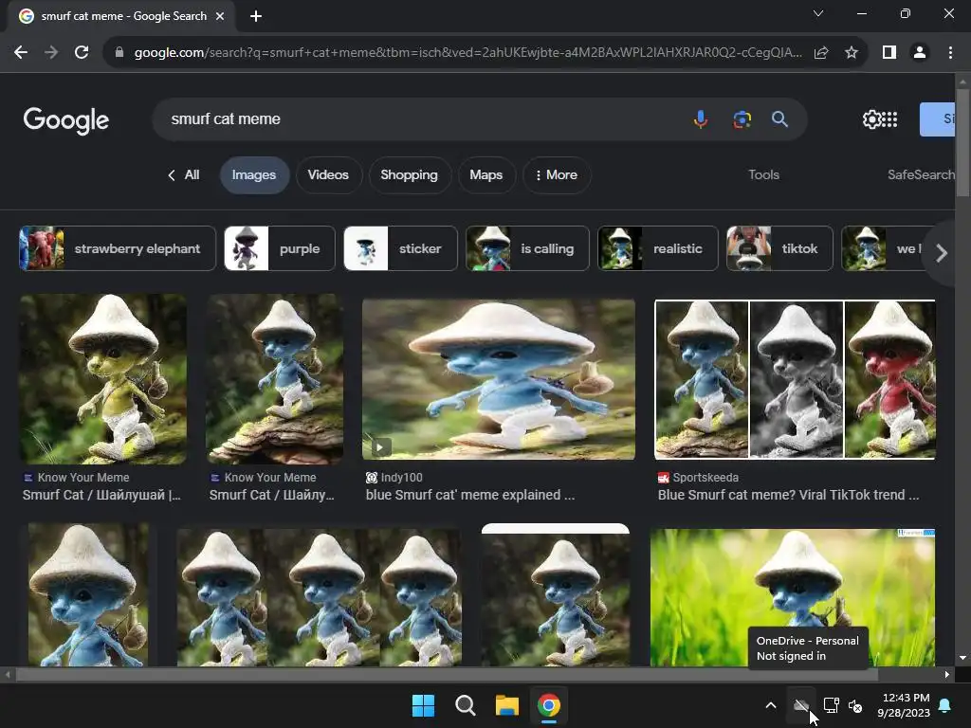Open a new browser tab with plus
Viewport: 971px width, 728px height.
tap(256, 16)
